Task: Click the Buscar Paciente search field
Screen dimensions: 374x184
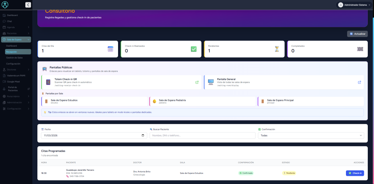Action: pos(202,135)
